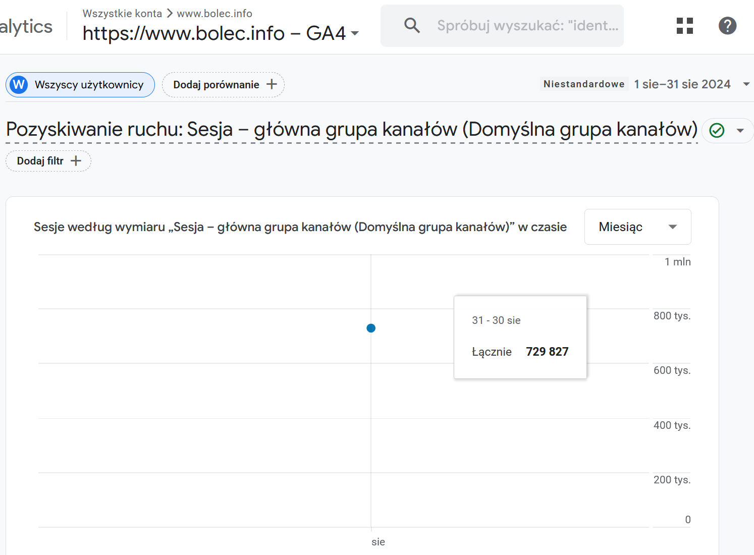The width and height of the screenshot is (754, 555).
Task: Click the 400 tys. axis label
Action: tap(672, 425)
